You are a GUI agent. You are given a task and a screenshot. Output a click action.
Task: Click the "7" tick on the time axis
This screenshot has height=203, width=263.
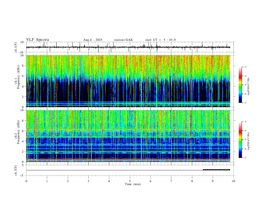171,181
